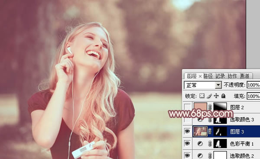The image size is (260, 159).
Task: Click the 色彩平衡 1 adjustment layer icon
Action: 200,143
